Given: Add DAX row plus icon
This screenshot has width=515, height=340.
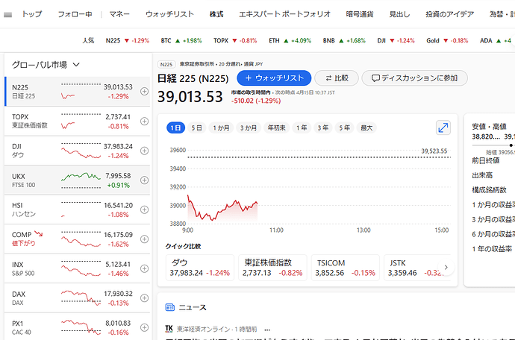Looking at the screenshot, I should (144, 298).
